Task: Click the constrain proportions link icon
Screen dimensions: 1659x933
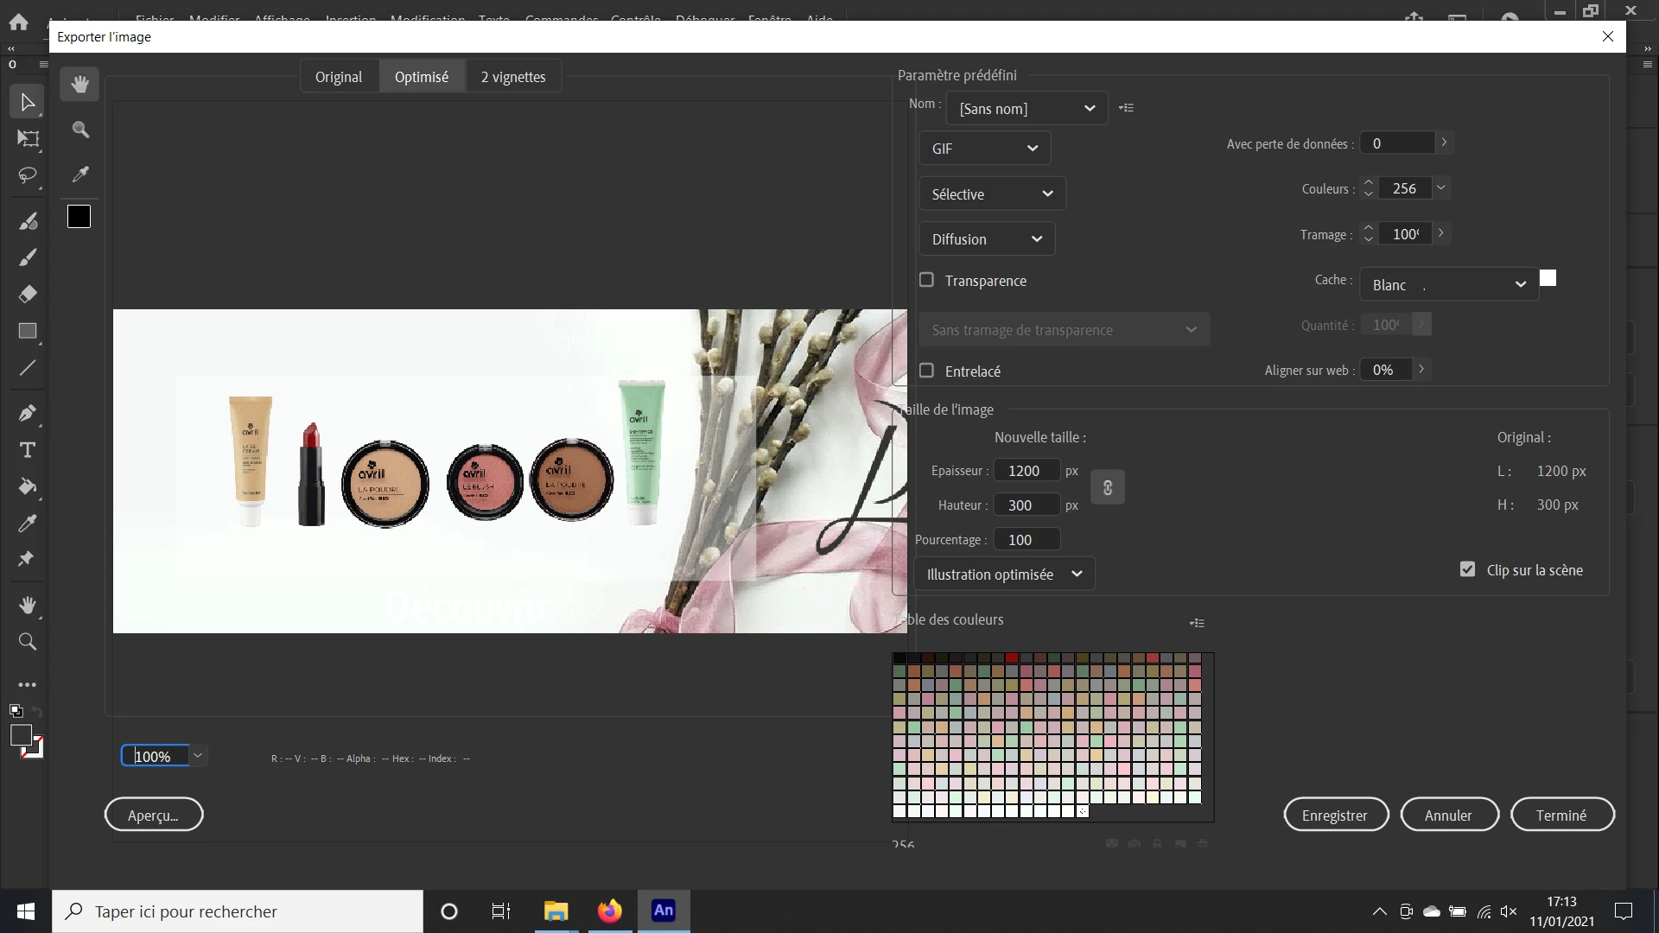Action: (1108, 487)
